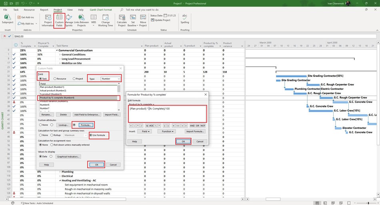Open the Insert Field dropdown
Screen dimensions: 380x205
click(x=146, y=132)
